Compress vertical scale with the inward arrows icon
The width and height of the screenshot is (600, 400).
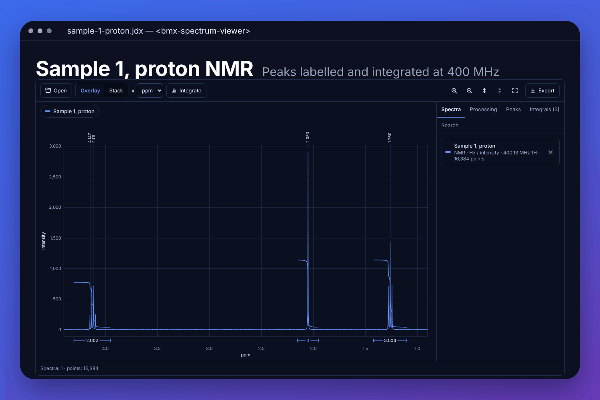point(500,91)
